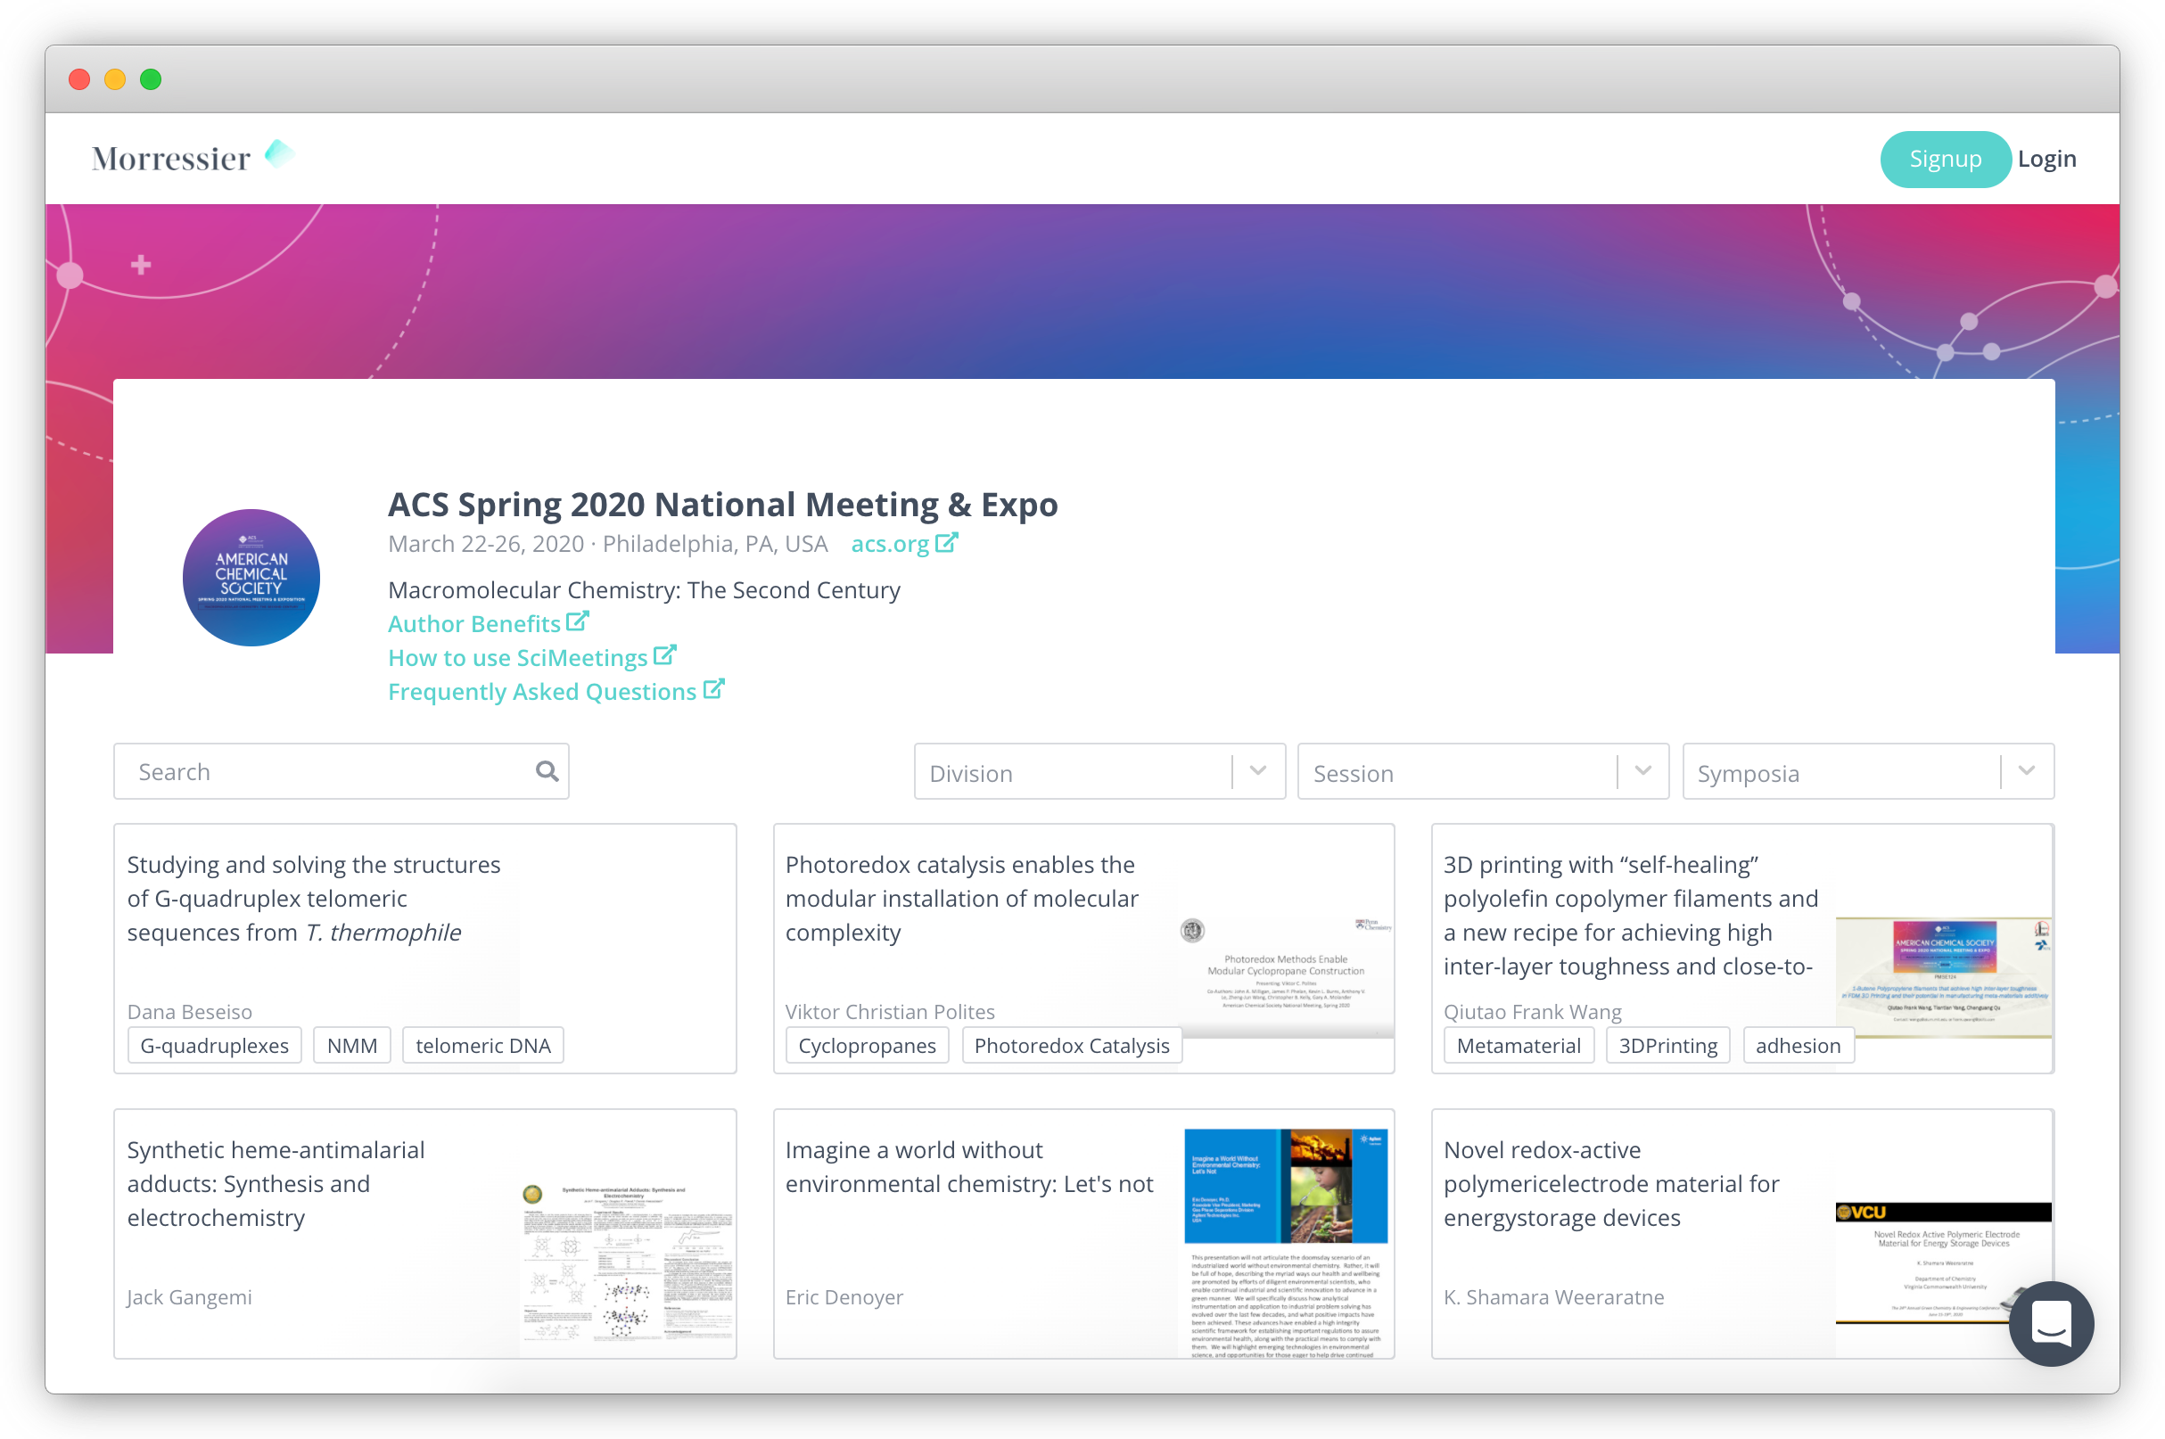Open the Author Benefits link
The width and height of the screenshot is (2165, 1439).
[x=473, y=624]
